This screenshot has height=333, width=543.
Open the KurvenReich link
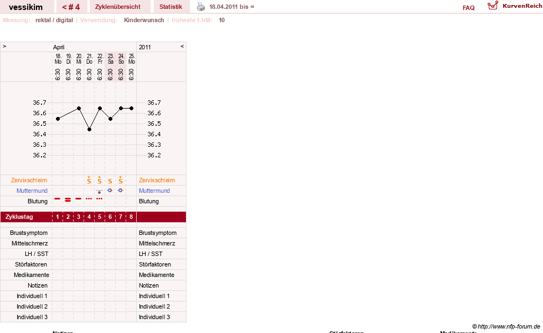click(522, 6)
